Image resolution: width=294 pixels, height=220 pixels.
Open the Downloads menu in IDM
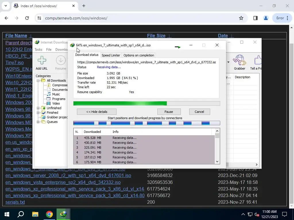(x=61, y=49)
